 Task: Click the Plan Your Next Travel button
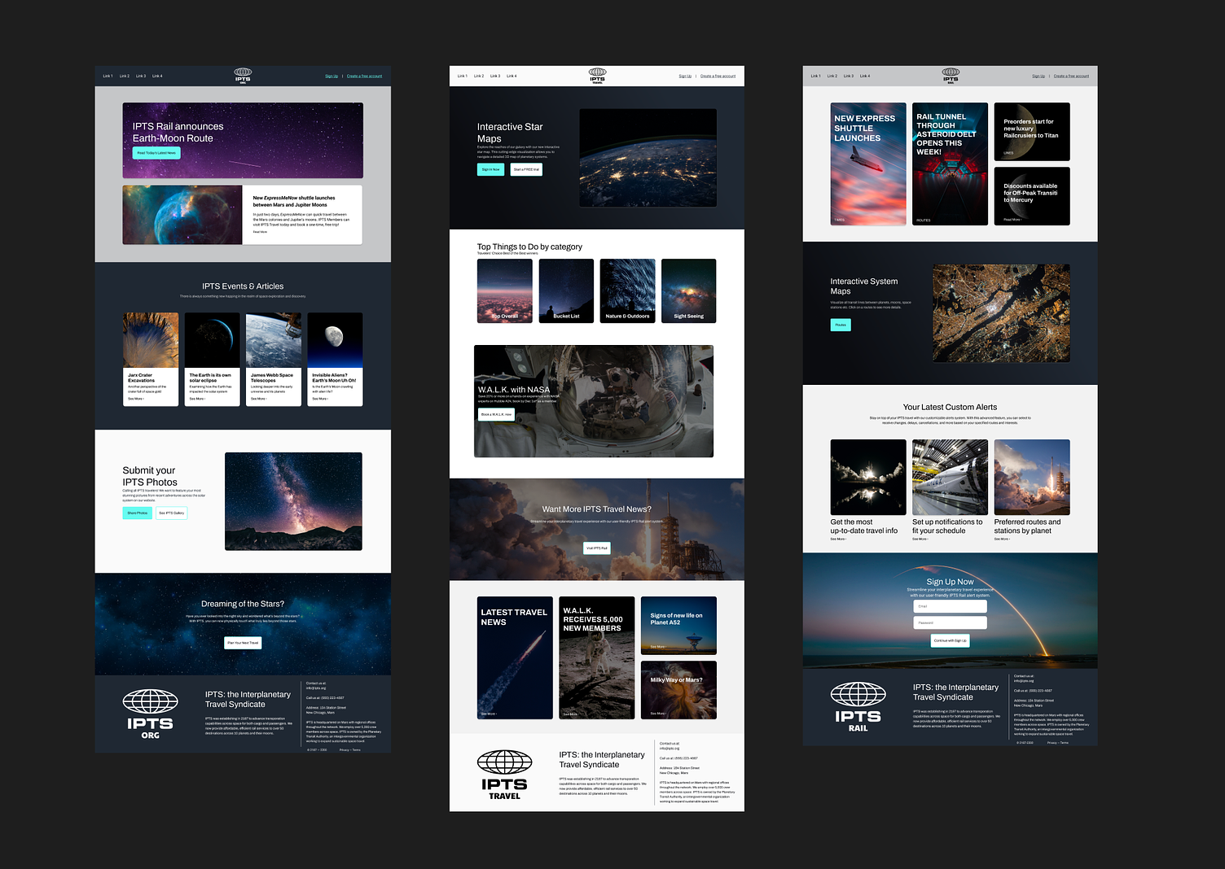click(x=243, y=643)
